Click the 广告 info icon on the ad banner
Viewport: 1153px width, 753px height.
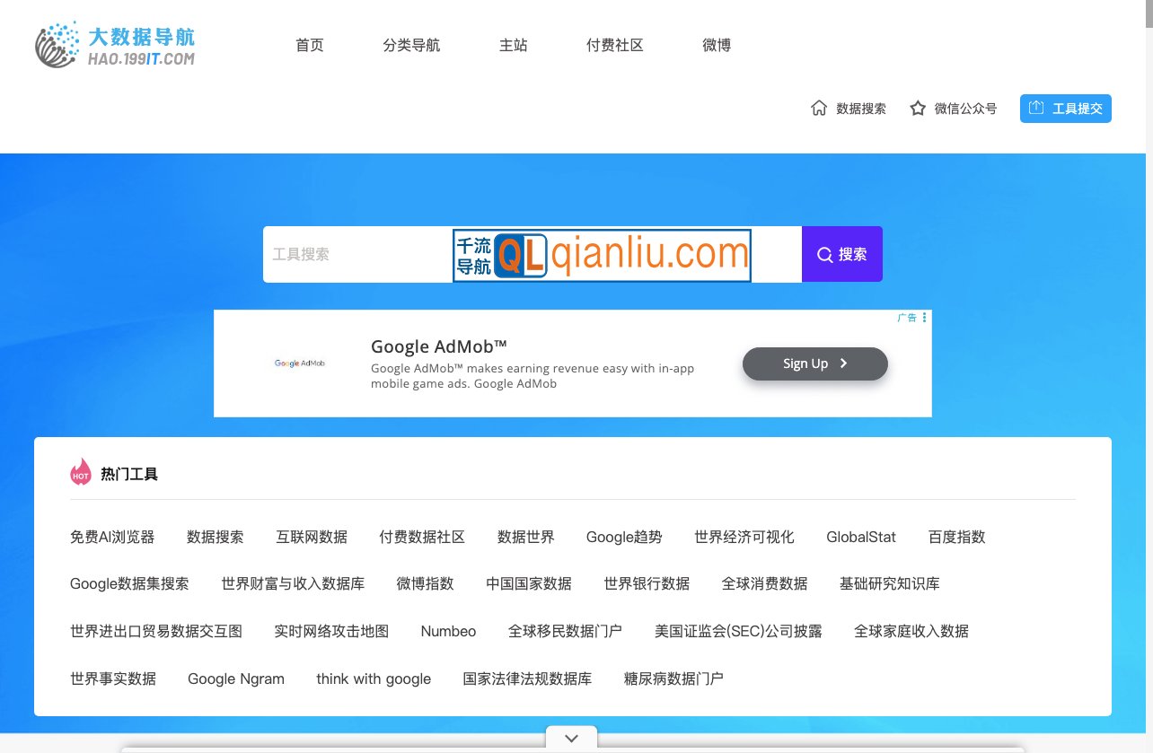click(x=924, y=317)
